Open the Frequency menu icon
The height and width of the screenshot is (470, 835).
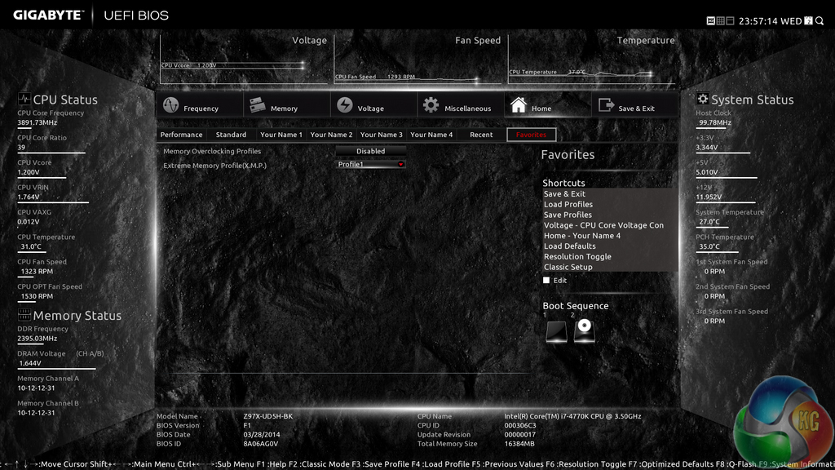pyautogui.click(x=170, y=105)
